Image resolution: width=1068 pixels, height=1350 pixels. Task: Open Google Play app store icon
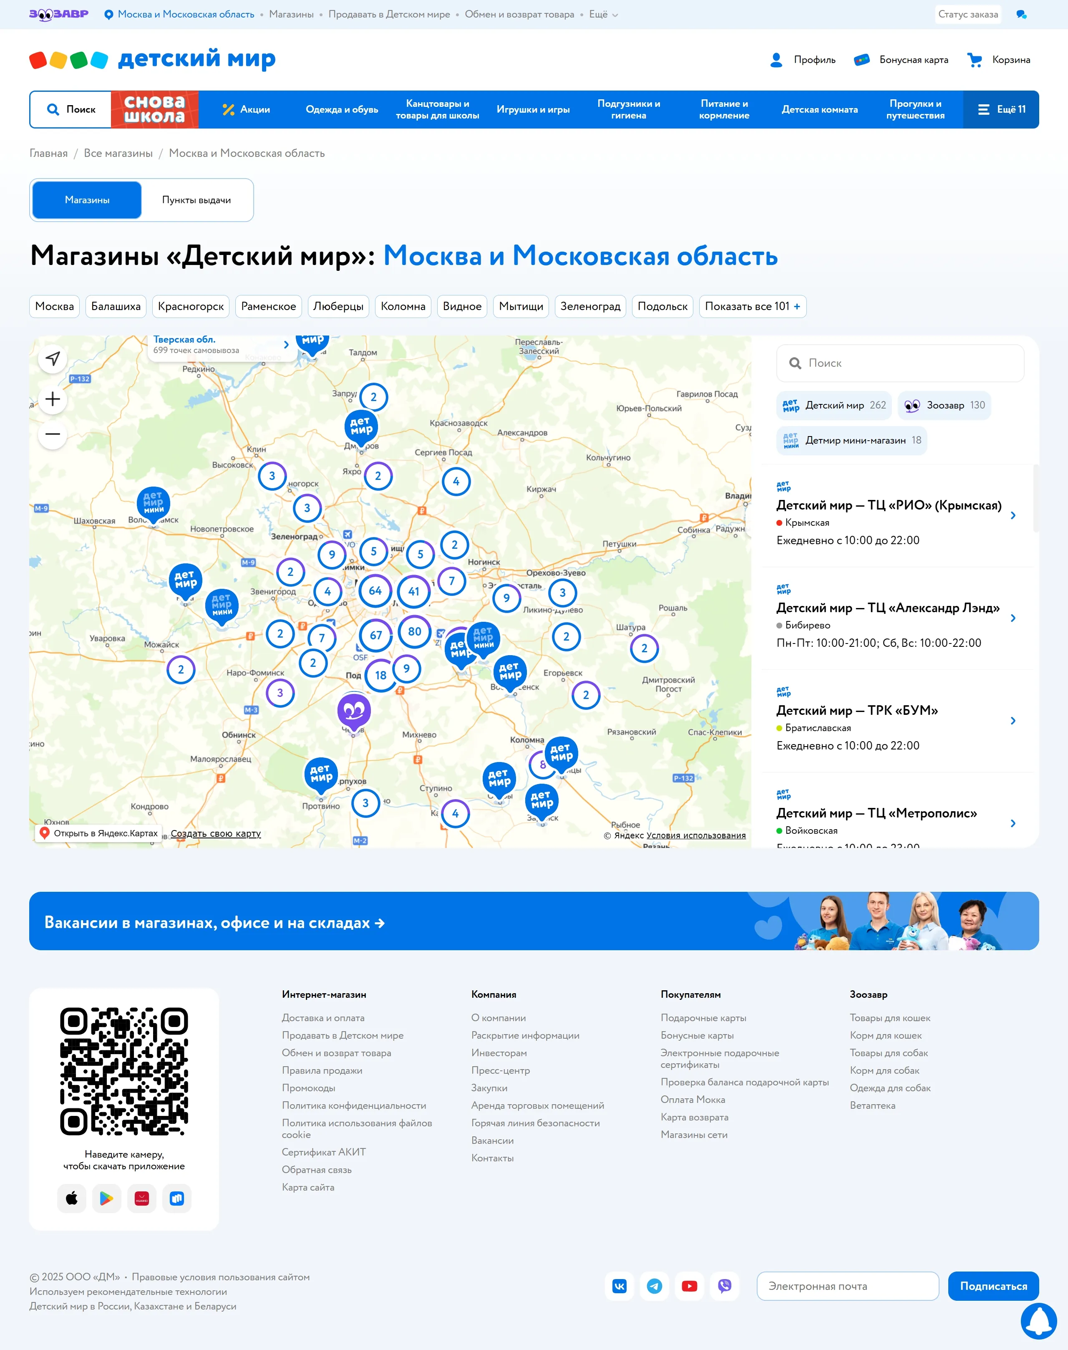[106, 1199]
